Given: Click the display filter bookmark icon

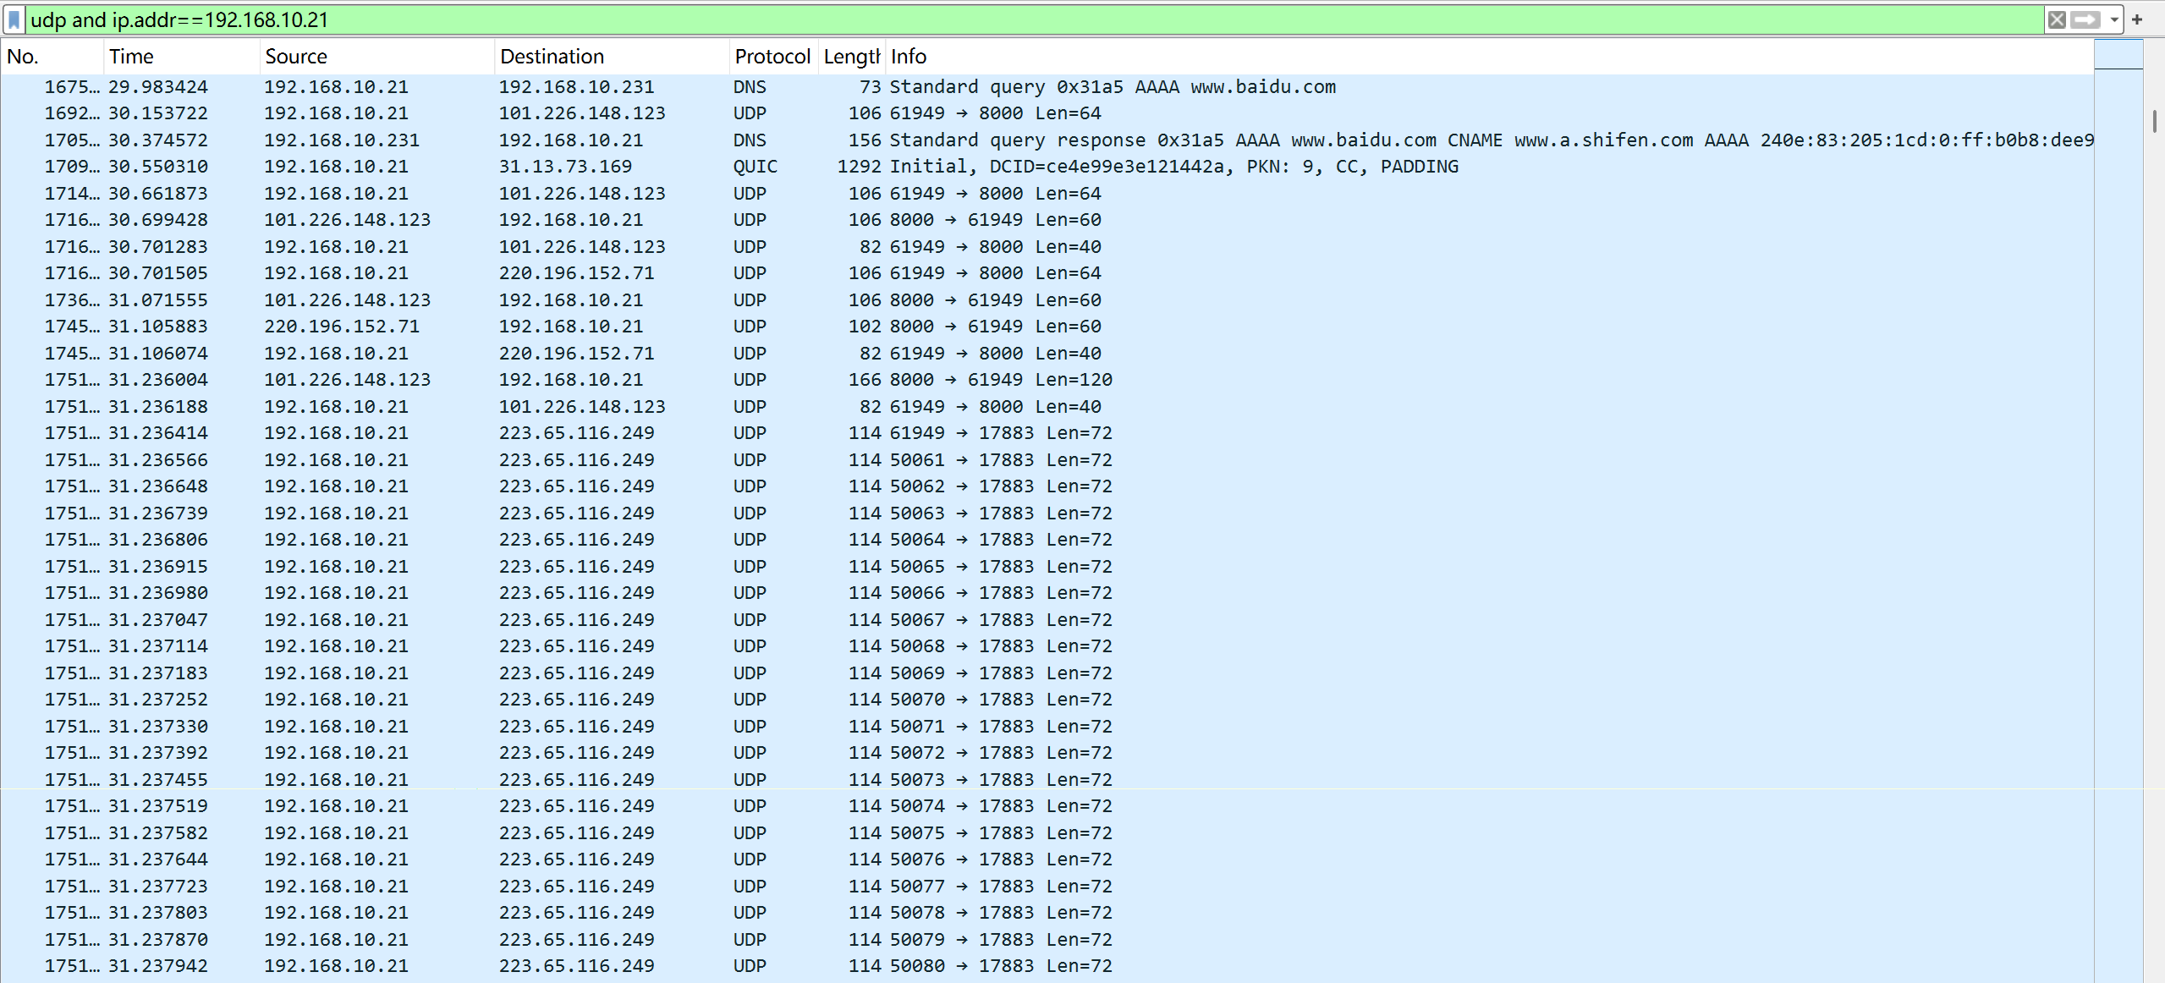Looking at the screenshot, I should (x=14, y=19).
